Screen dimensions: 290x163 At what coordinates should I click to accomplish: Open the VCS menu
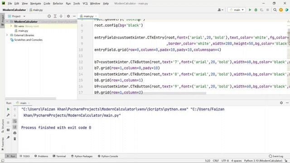point(85,3)
